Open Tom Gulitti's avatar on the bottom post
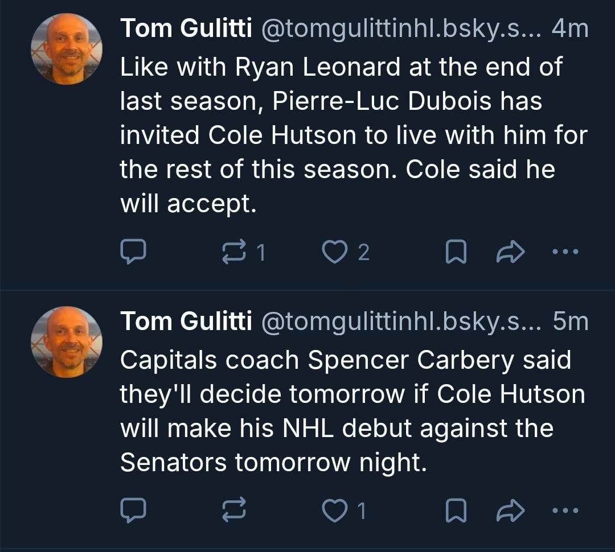Screen dimensions: 615x552 pyautogui.click(x=66, y=341)
